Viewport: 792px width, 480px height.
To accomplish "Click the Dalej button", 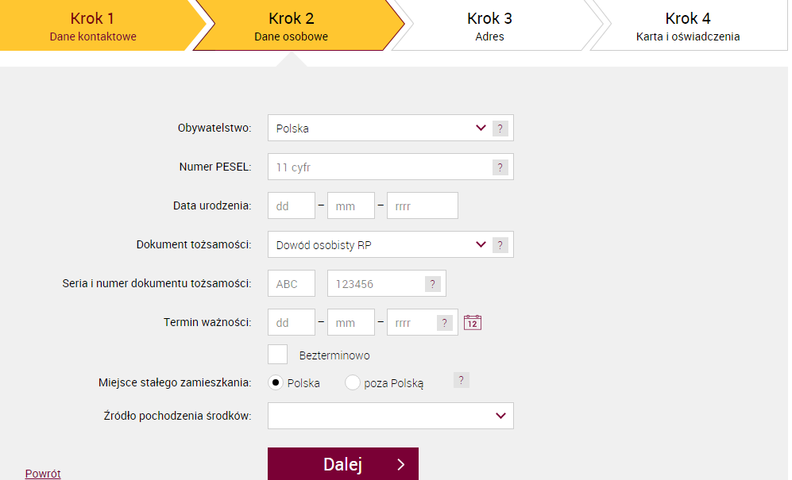I will point(343,464).
